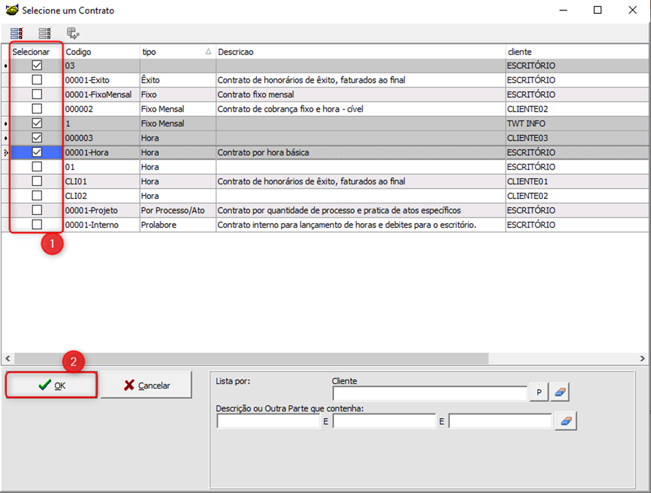The image size is (651, 493).
Task: Click the application icon in the title bar
Action: [x=12, y=10]
